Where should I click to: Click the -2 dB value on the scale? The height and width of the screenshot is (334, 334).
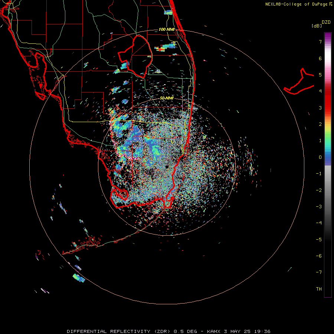(319, 190)
